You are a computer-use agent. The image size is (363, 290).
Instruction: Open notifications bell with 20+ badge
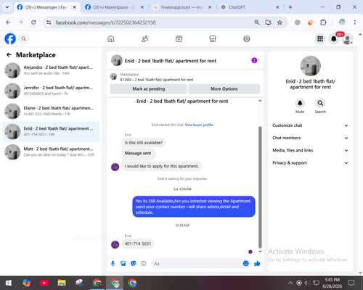point(334,38)
